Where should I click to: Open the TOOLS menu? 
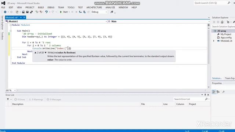click(71, 7)
